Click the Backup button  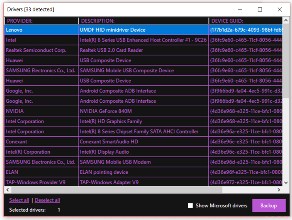(x=269, y=205)
